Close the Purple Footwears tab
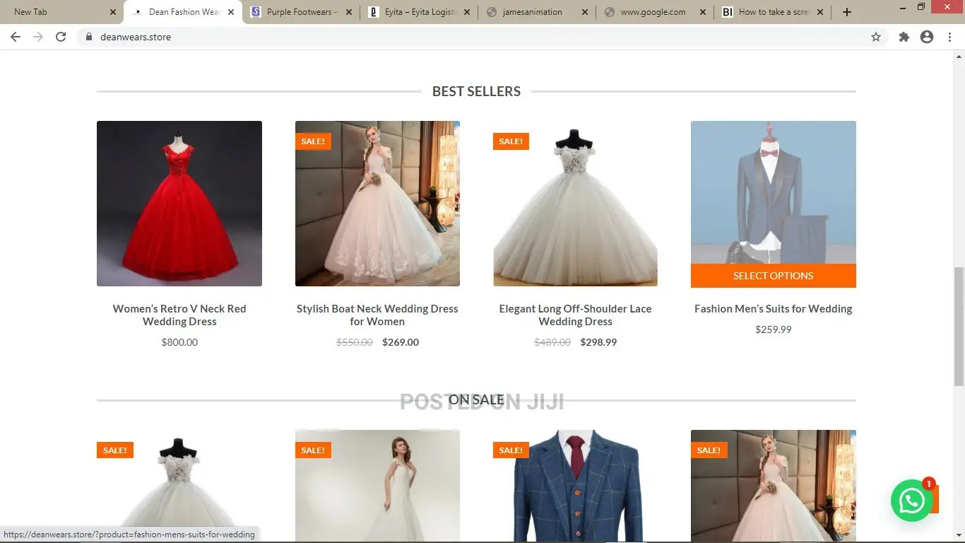The height and width of the screenshot is (543, 965). [348, 12]
